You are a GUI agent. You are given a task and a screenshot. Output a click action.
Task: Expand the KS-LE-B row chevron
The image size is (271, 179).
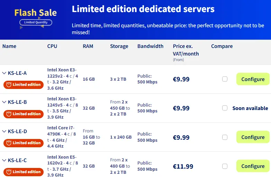coord(4,102)
